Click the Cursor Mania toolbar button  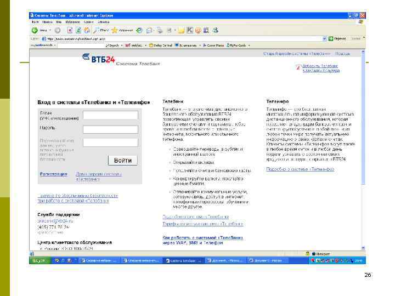coord(213,45)
